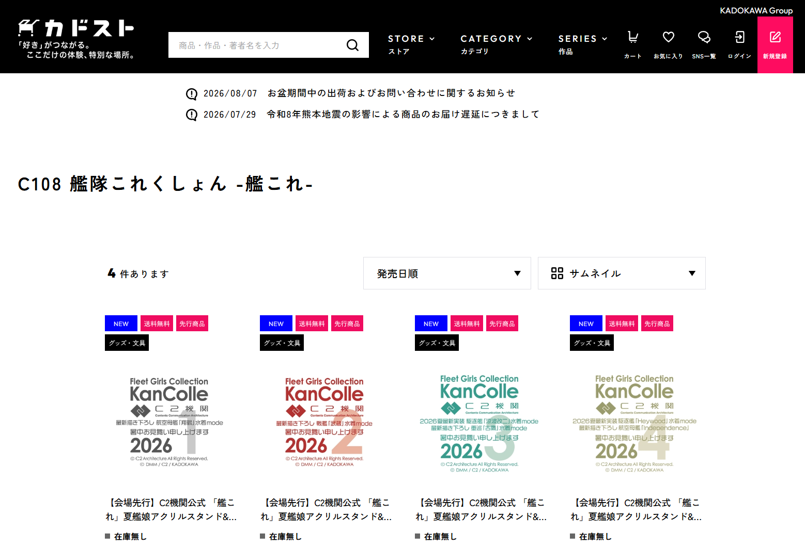Go to the カドスト home logo
The height and width of the screenshot is (550, 805).
tap(76, 39)
